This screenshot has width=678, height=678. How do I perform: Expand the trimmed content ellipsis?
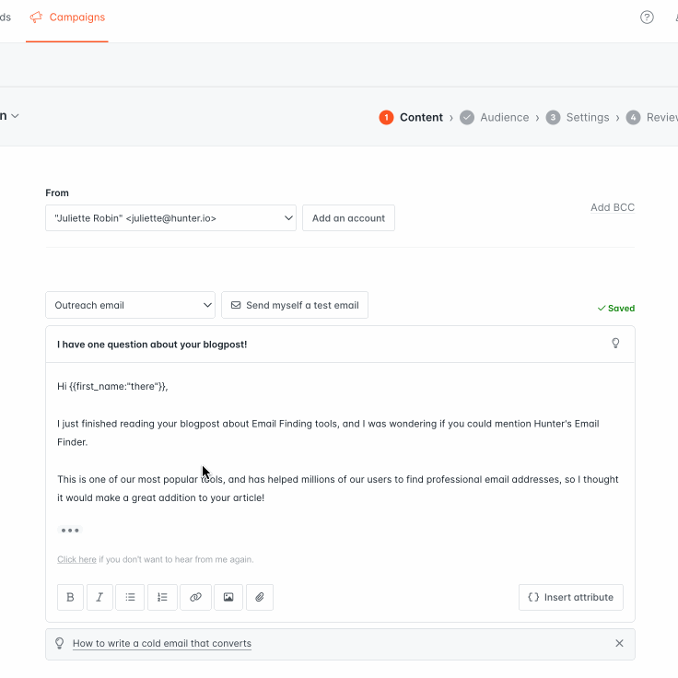[x=70, y=531]
